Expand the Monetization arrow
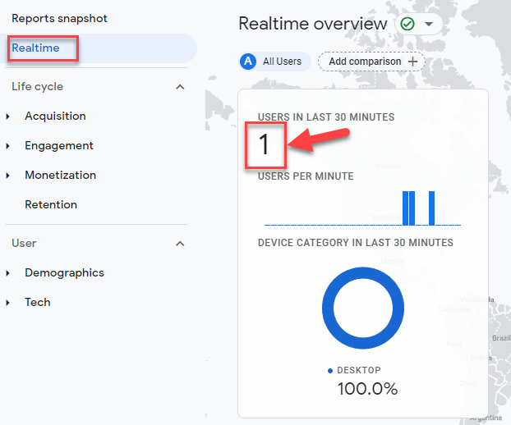The width and height of the screenshot is (511, 425). [8, 176]
